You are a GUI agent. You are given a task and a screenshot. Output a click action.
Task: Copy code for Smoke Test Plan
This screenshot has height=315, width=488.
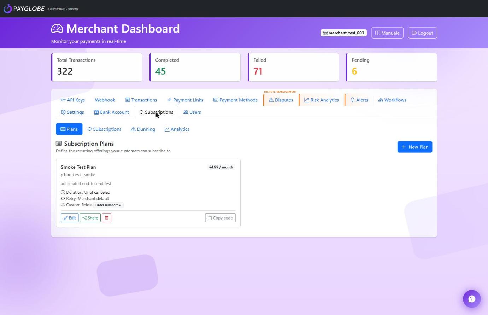click(220, 218)
